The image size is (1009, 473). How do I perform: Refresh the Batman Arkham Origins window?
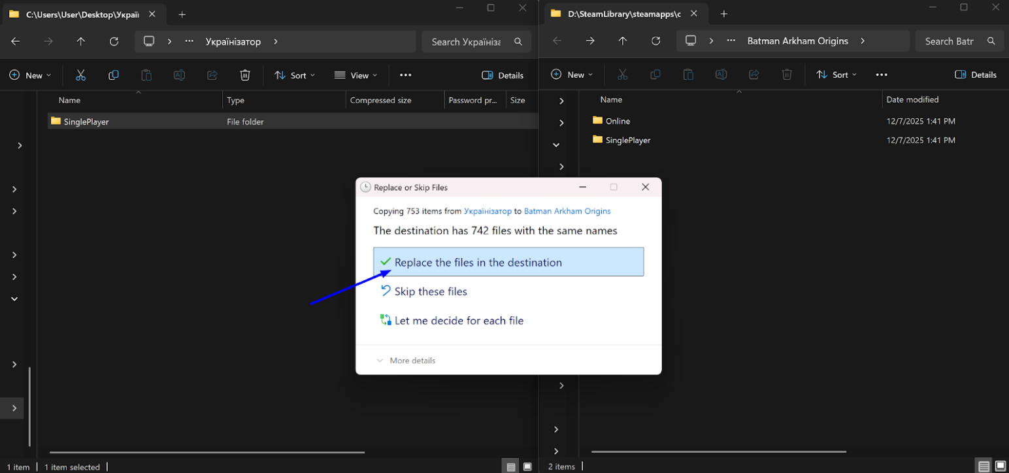tap(656, 41)
